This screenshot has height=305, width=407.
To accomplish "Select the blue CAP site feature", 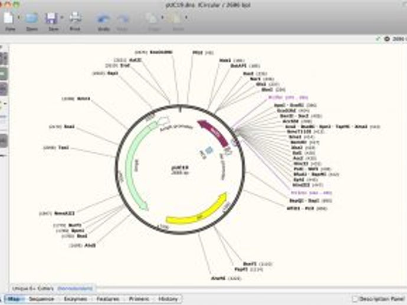I will (209, 150).
